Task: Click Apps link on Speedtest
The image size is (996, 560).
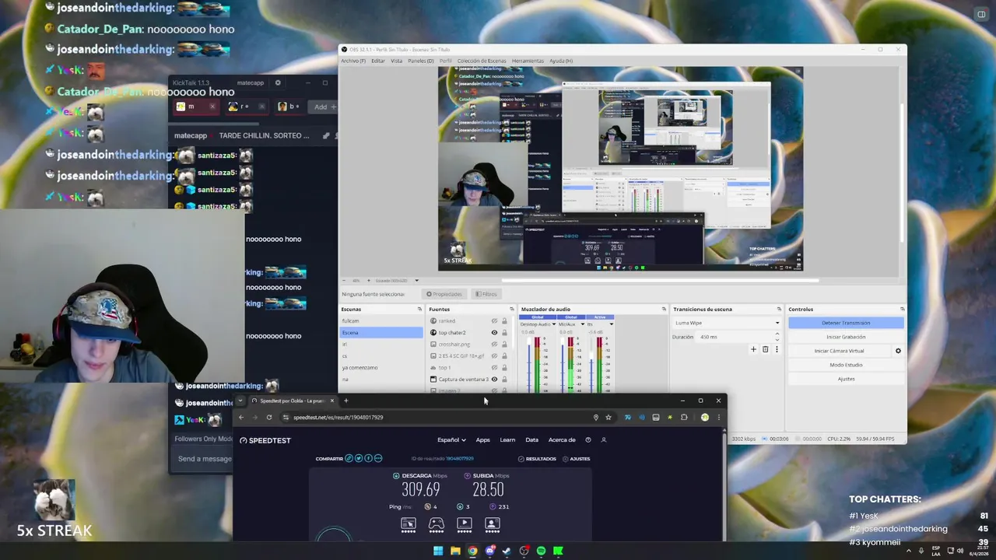Action: click(482, 440)
